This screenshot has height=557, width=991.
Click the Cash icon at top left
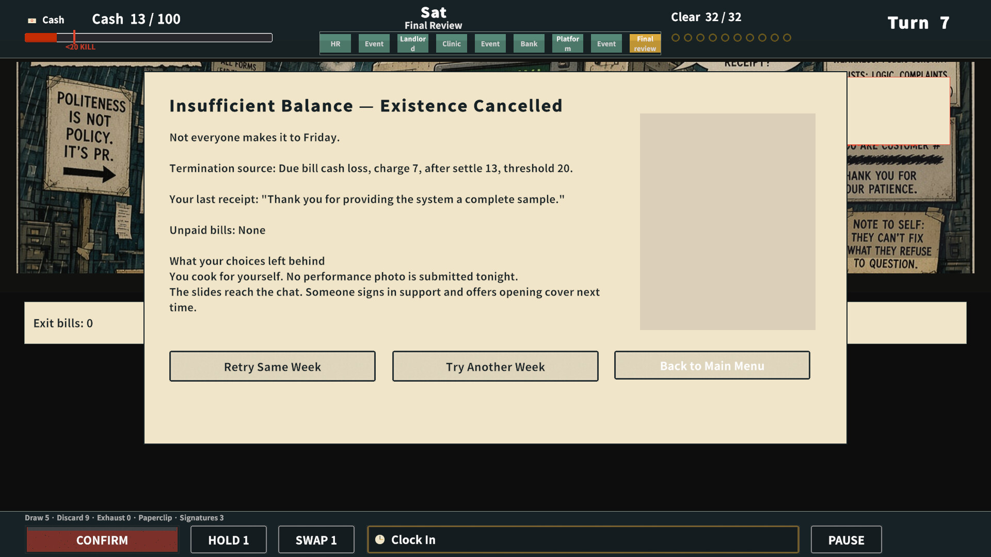click(32, 21)
